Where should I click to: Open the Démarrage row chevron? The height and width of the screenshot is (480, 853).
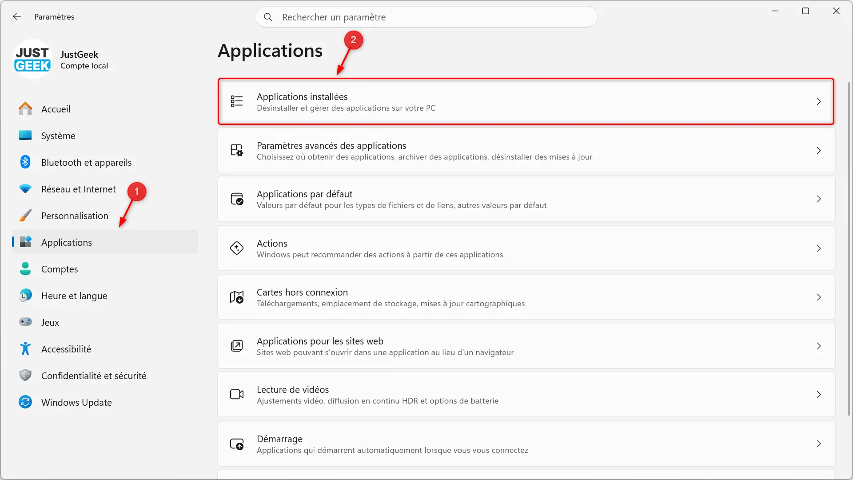click(x=819, y=444)
